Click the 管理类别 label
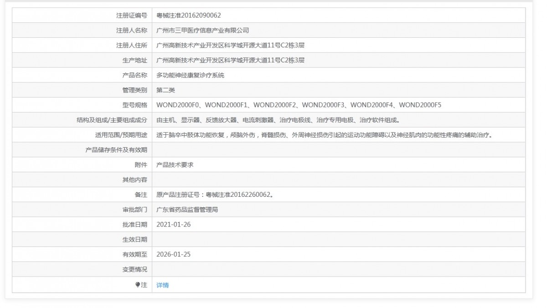Image resolution: width=547 pixels, height=308 pixels. click(135, 90)
